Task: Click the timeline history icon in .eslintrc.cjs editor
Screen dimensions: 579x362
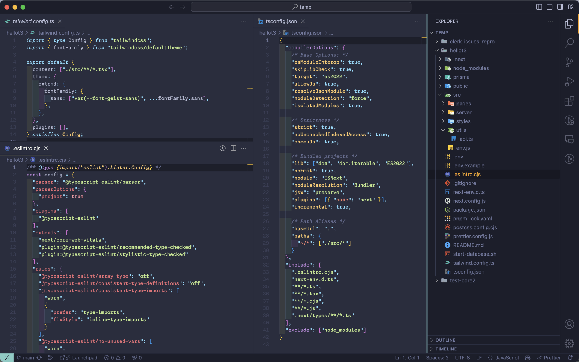Action: (222, 148)
